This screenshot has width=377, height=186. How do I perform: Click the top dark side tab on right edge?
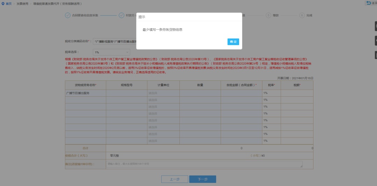[375, 26]
